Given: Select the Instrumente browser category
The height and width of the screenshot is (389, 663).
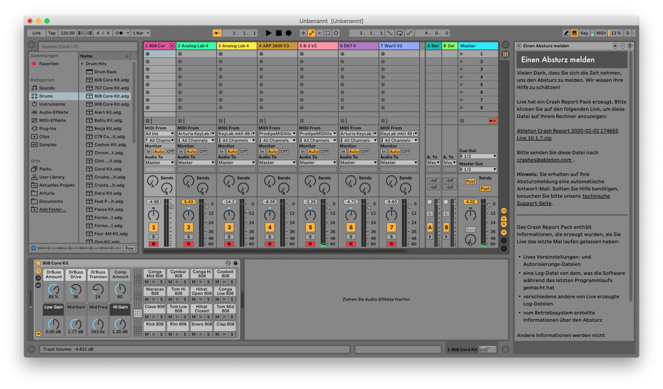Looking at the screenshot, I should click(52, 104).
